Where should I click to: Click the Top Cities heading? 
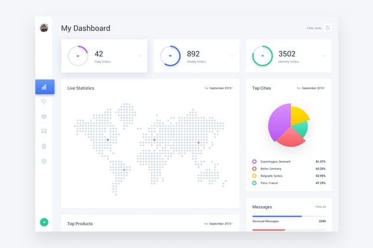point(261,88)
